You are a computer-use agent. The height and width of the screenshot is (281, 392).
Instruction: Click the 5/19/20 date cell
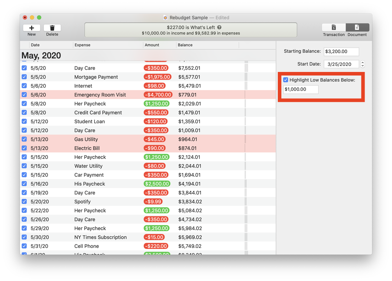39,193
